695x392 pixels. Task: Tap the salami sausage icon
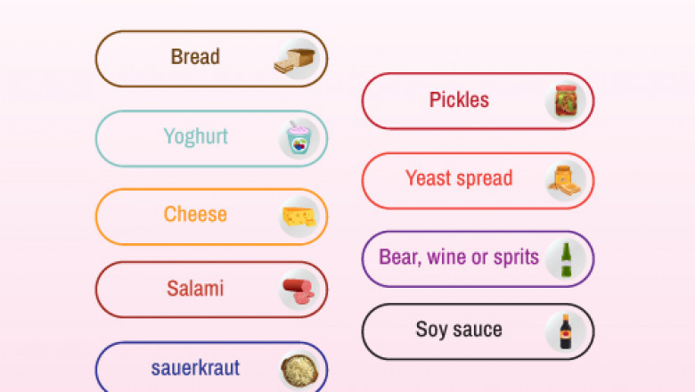click(298, 290)
